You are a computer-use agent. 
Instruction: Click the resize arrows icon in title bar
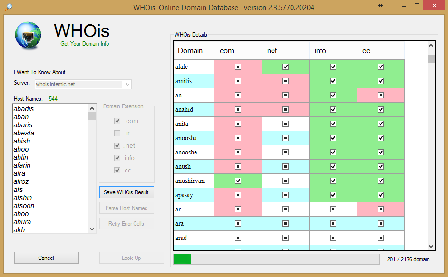[380, 5]
